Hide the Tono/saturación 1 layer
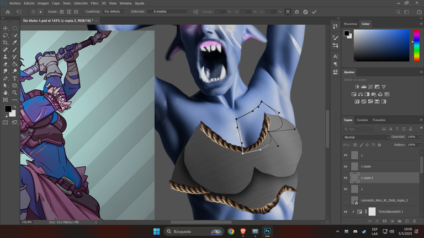 [x=345, y=212]
